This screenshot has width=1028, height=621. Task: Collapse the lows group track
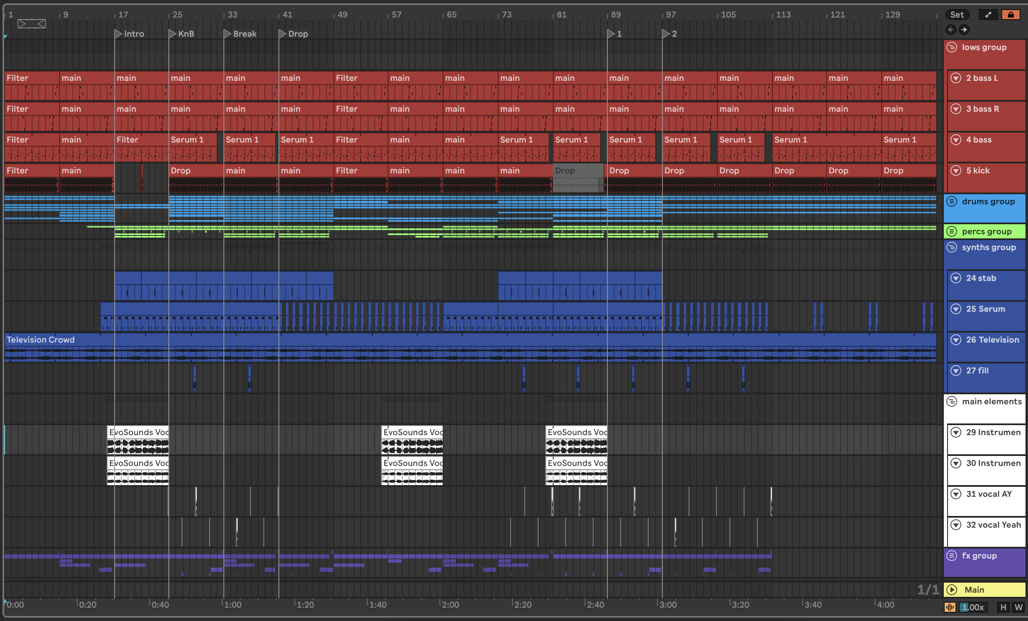952,47
